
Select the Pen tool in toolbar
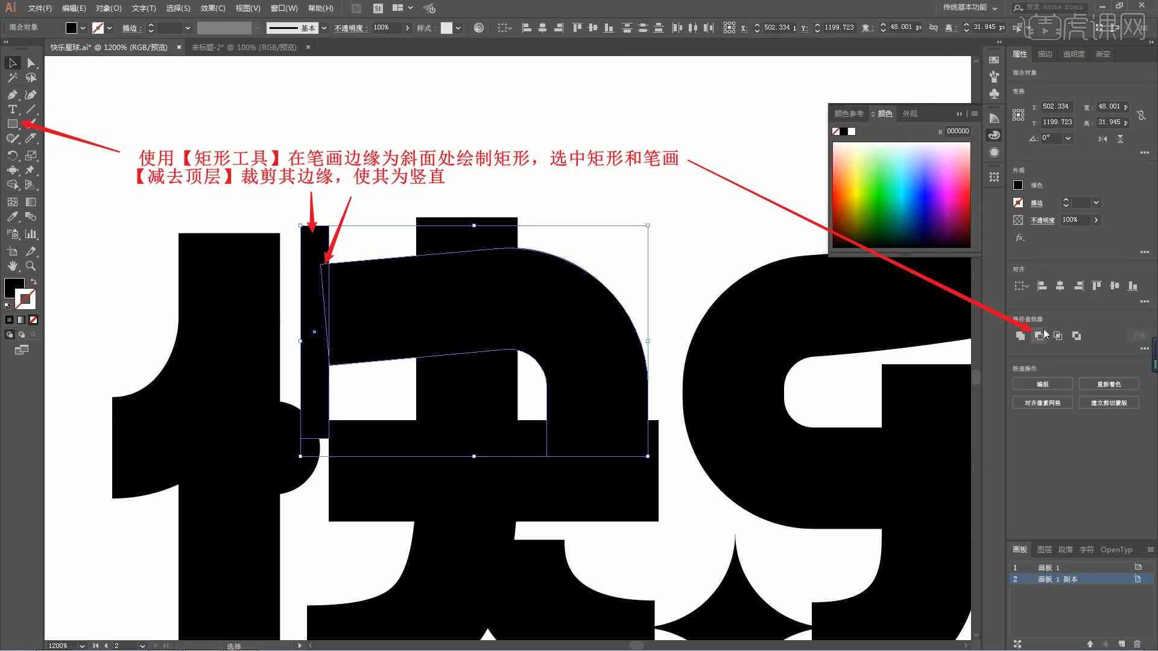tap(11, 94)
